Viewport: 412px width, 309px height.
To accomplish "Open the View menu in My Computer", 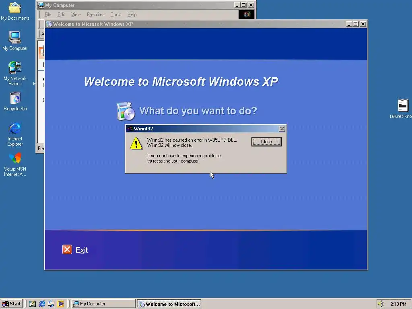I will (x=76, y=14).
